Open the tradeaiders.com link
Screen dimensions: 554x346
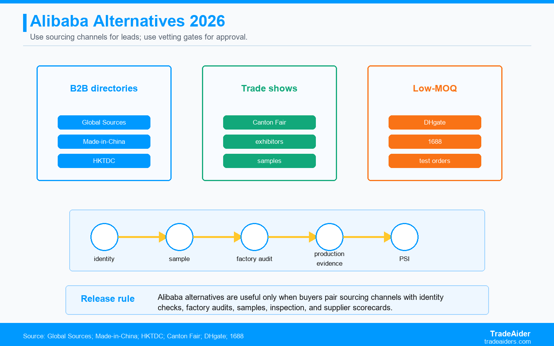point(507,341)
